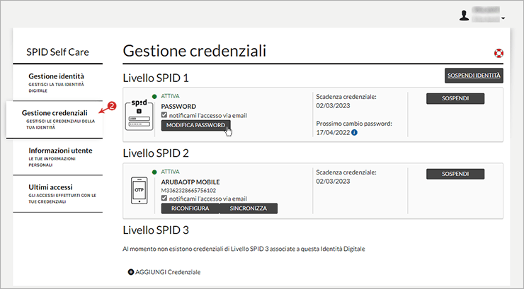
Task: Click the user profile silhouette icon
Action: (x=465, y=16)
